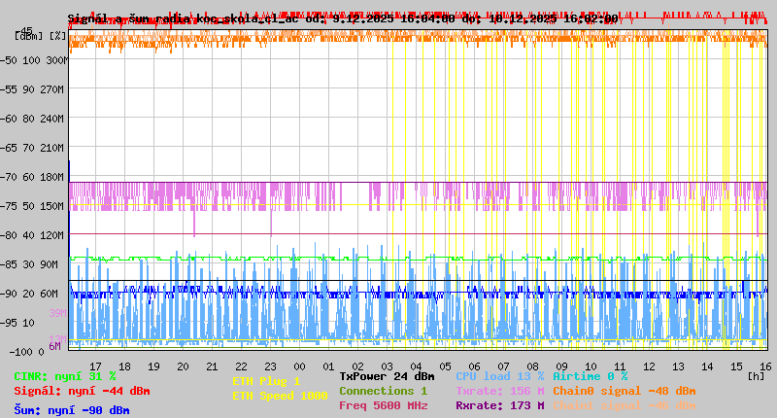
Task: Click the graph title 'Signál a šum radia koc_skola_cl_ac'
Action: pos(184,18)
